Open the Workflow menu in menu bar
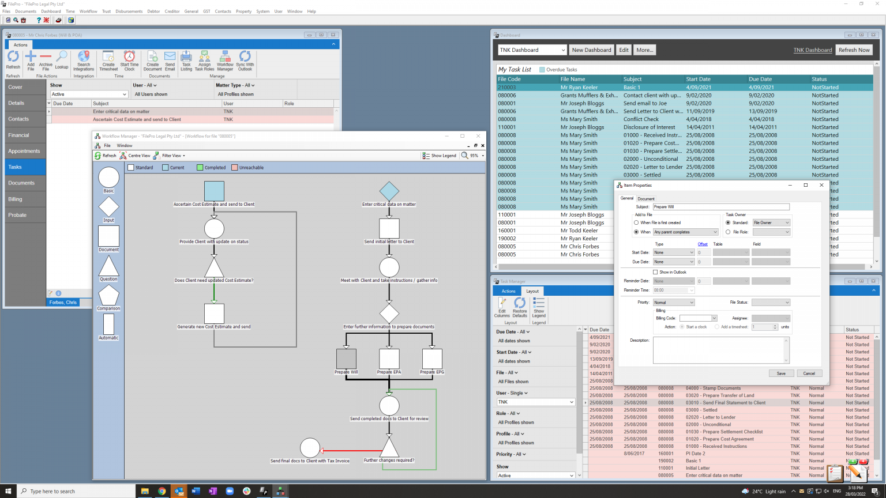The height and width of the screenshot is (498, 886). pyautogui.click(x=88, y=11)
